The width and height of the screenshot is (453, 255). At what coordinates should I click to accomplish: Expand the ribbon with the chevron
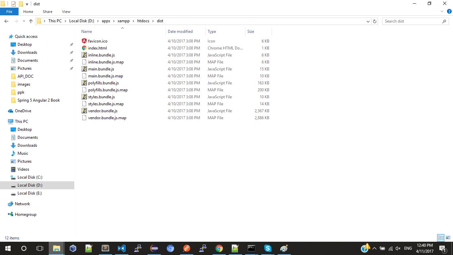tap(442, 12)
